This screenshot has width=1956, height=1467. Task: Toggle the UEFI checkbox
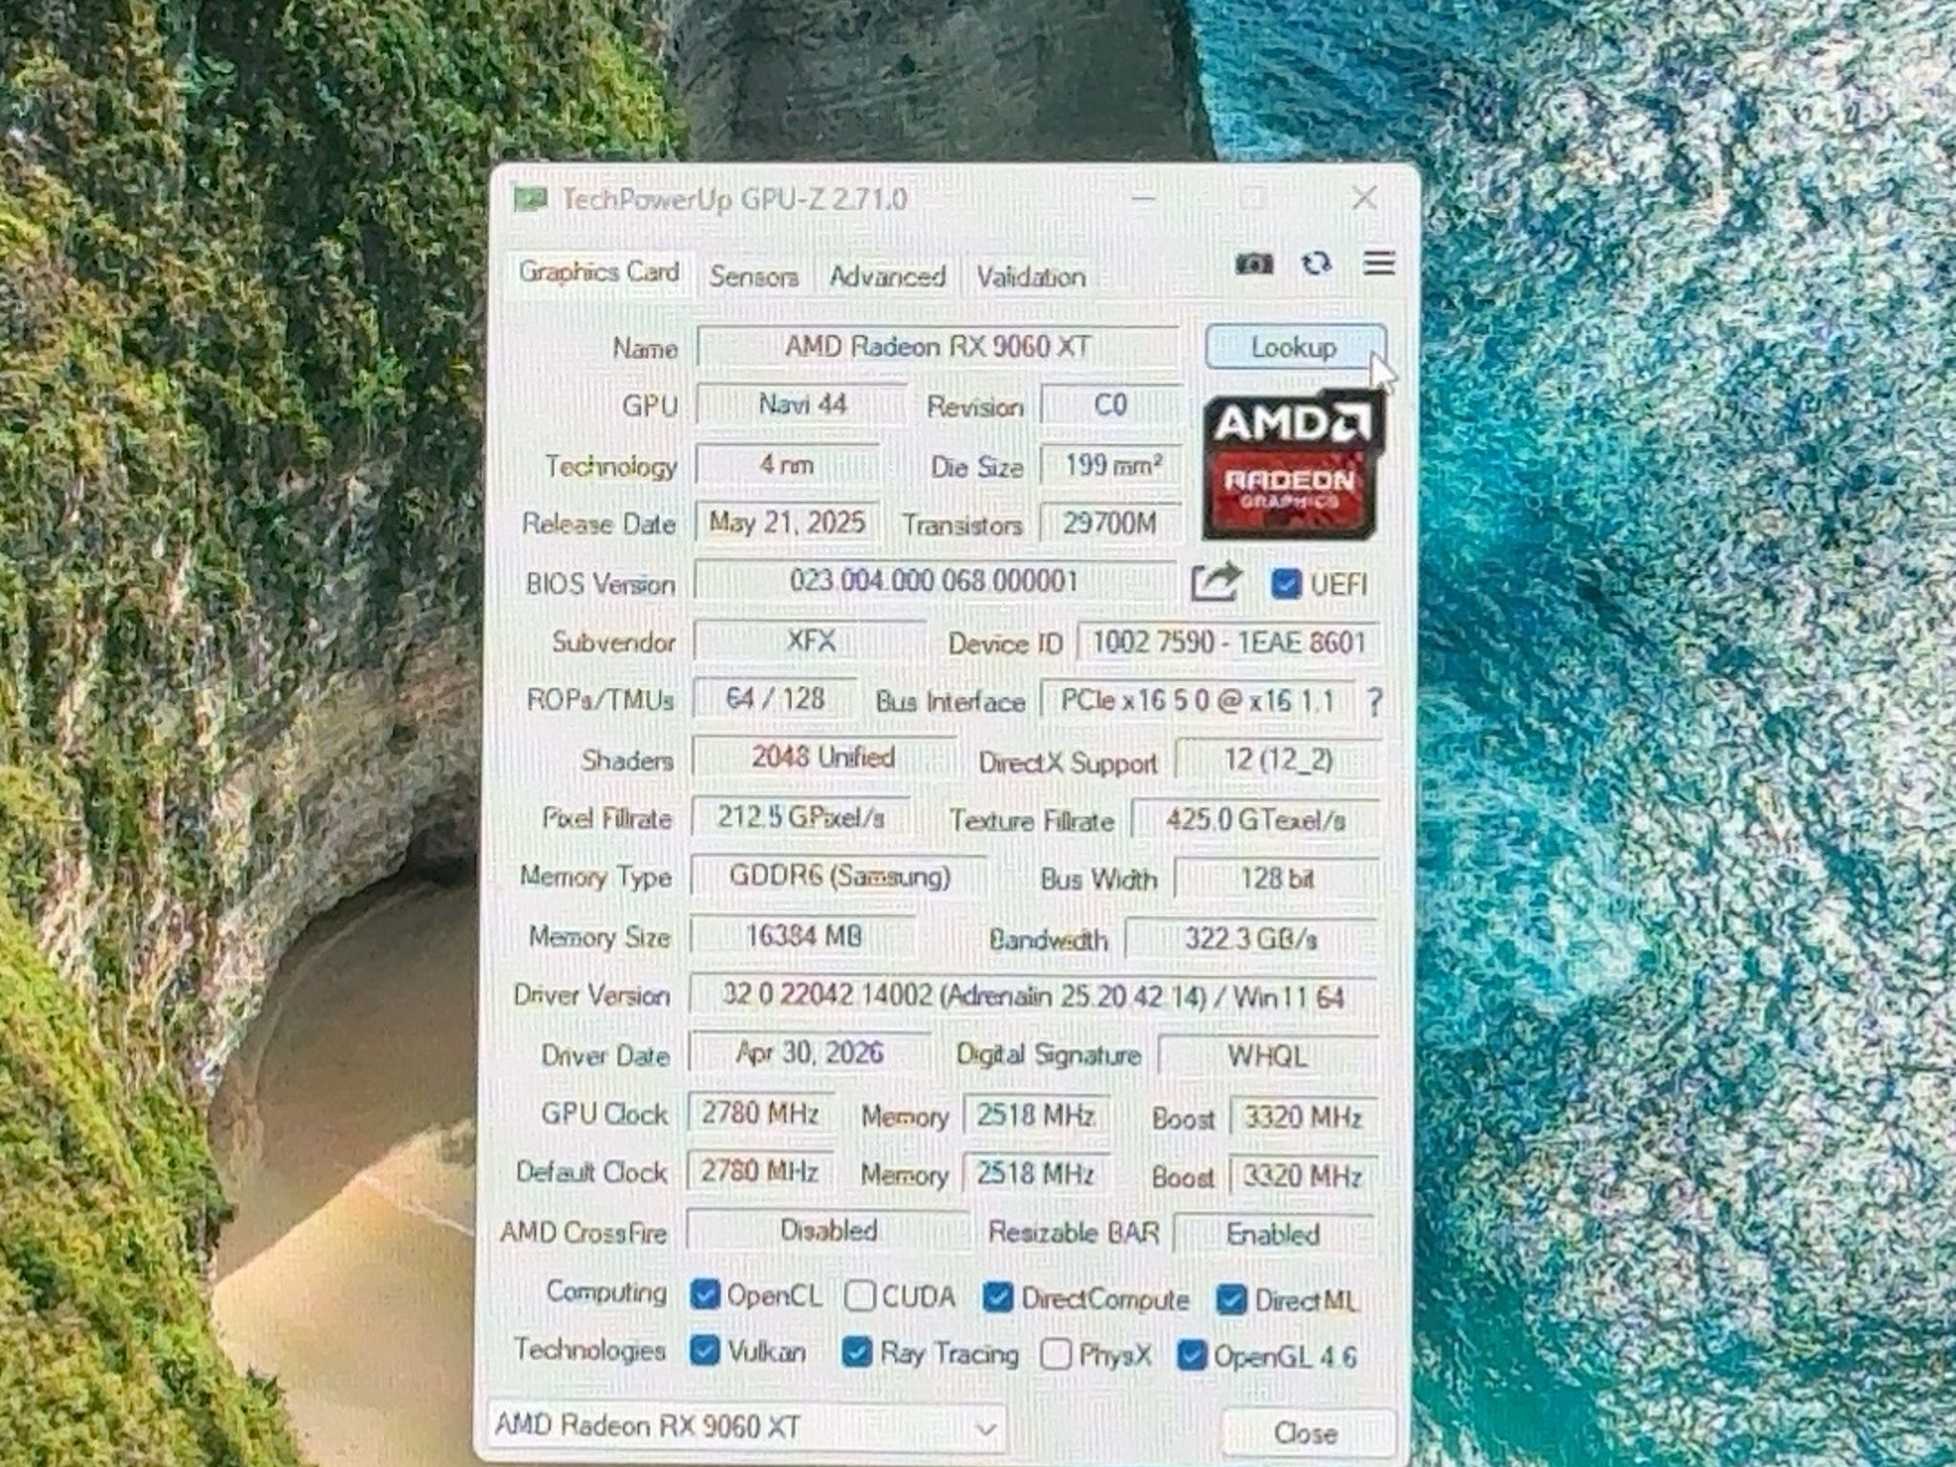(1286, 584)
